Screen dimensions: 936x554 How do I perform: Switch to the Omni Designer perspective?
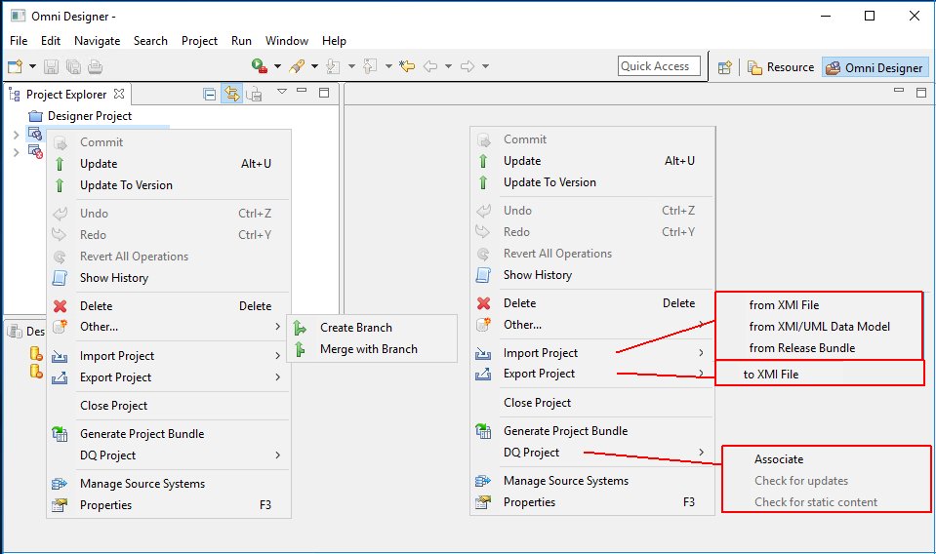pyautogui.click(x=875, y=68)
